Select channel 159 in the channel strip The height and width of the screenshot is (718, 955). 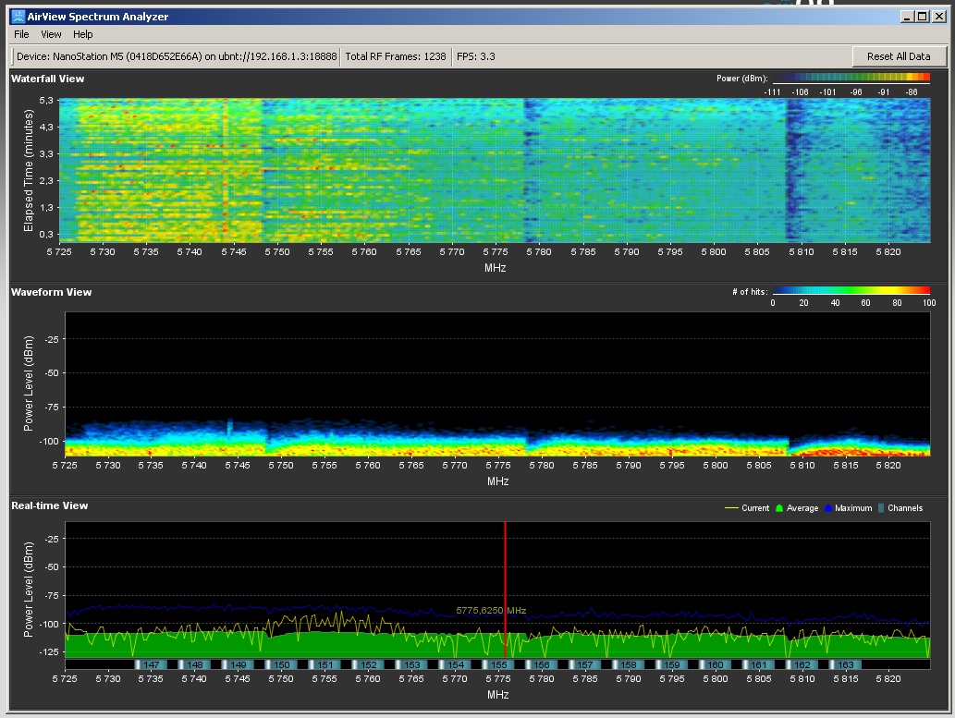point(672,665)
